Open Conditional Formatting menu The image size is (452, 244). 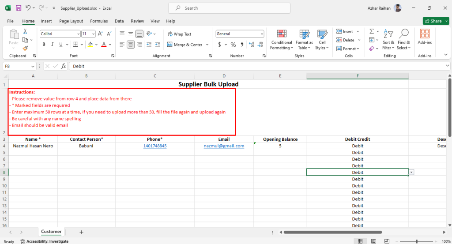tap(282, 40)
